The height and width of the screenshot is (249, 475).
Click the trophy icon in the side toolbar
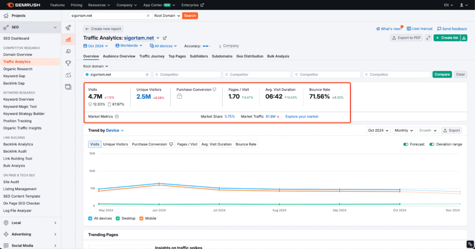coord(68,63)
